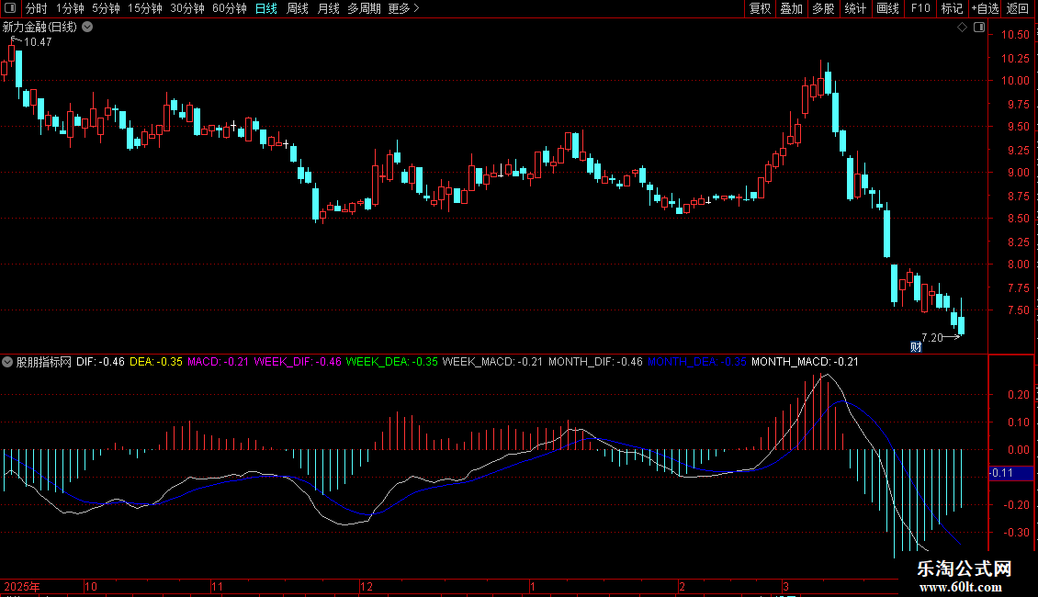Toggle the sidebar panel icon at top-left

10,8
